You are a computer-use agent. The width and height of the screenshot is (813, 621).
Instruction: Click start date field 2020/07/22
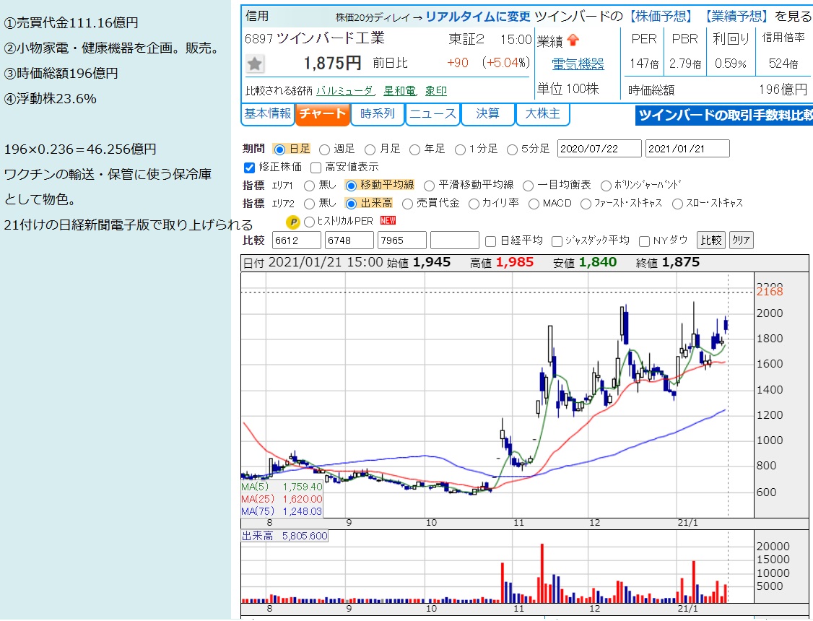[599, 149]
